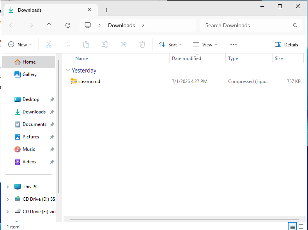Unpin Downloads from Quick access
The image size is (308, 230).
52,112
